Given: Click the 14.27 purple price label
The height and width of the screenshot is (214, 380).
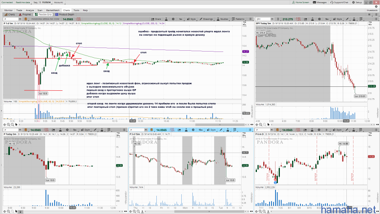Looking at the screenshot, I should (245, 52).
